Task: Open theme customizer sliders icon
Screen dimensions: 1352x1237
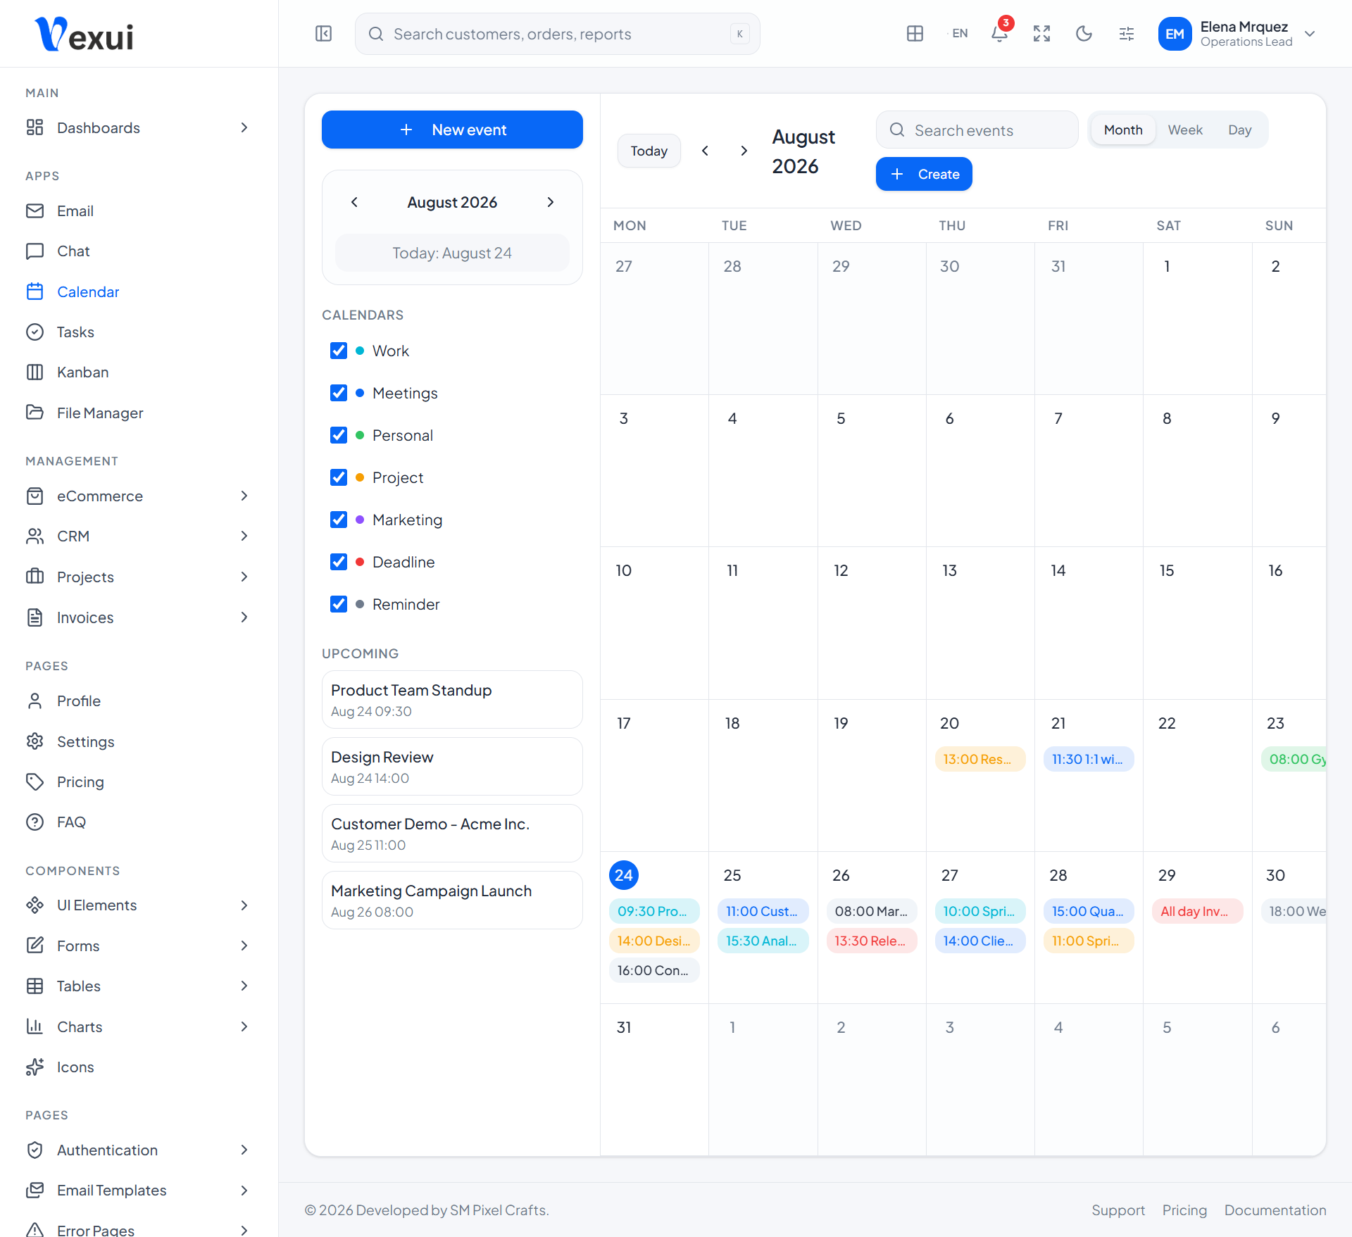Action: tap(1126, 34)
